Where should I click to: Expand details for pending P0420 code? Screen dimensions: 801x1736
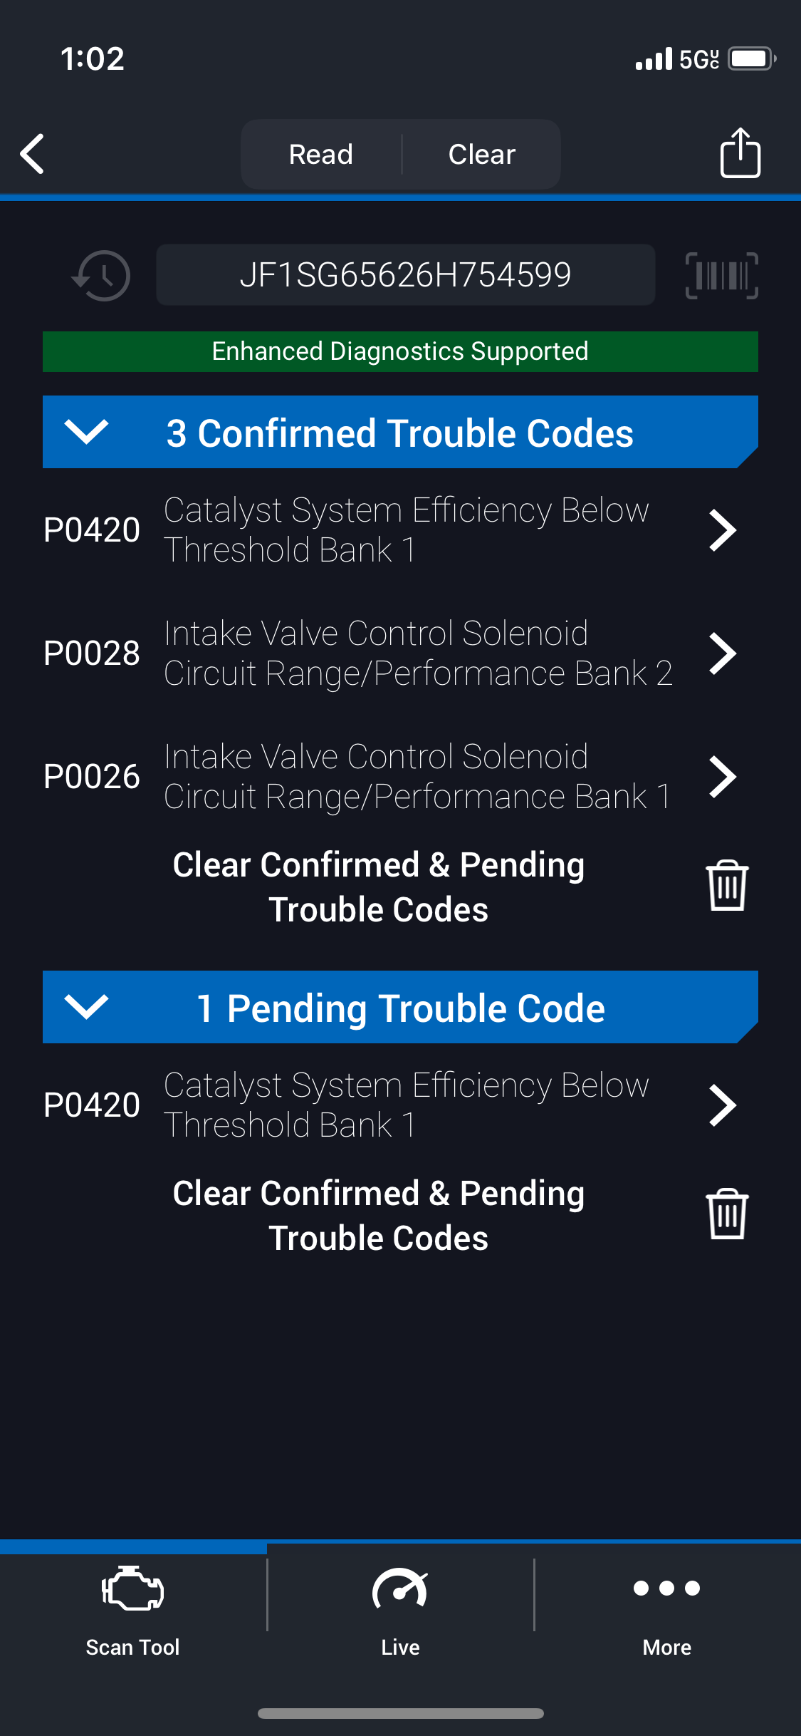point(722,1105)
